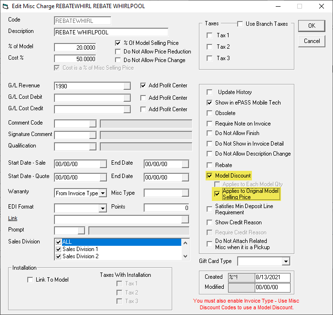Check Add Profit Center for G/L Cost Credit
333x315 pixels.
(x=143, y=109)
